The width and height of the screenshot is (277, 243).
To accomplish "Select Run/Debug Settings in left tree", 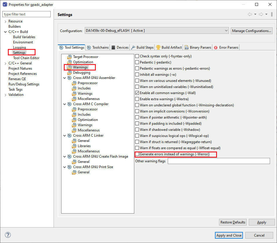I will click(24, 84).
